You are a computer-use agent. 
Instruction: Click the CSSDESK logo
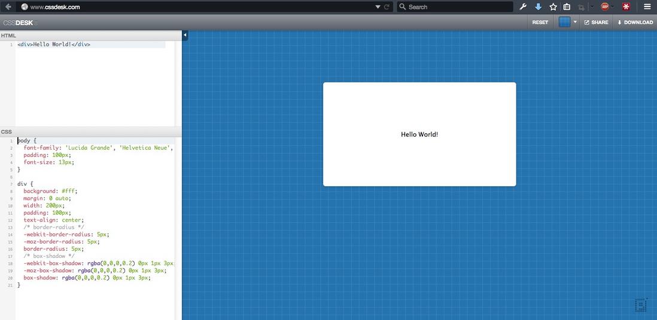point(19,23)
